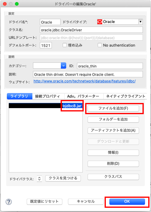Open the Adv。パラメーター tab
The image size is (151, 212).
coord(84,96)
